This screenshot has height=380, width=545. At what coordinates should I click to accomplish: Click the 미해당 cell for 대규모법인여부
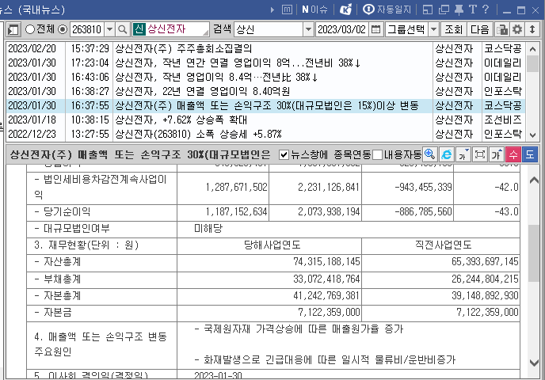pyautogui.click(x=208, y=229)
